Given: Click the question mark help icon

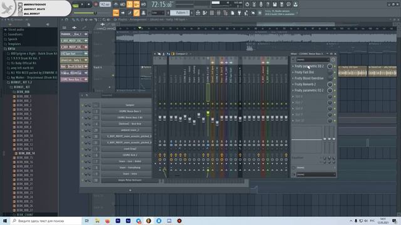Looking at the screenshot, I should click(268, 4).
